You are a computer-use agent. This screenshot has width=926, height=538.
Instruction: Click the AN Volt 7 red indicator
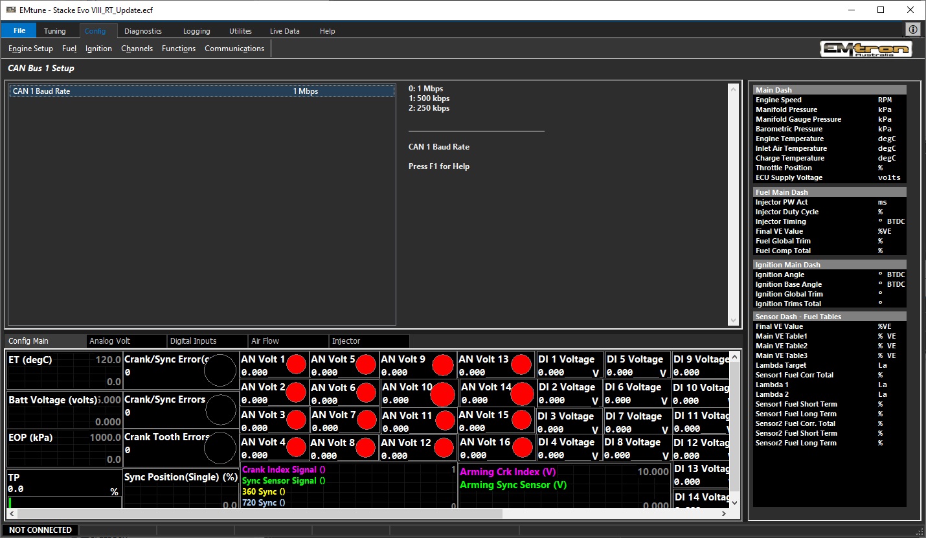coord(366,420)
